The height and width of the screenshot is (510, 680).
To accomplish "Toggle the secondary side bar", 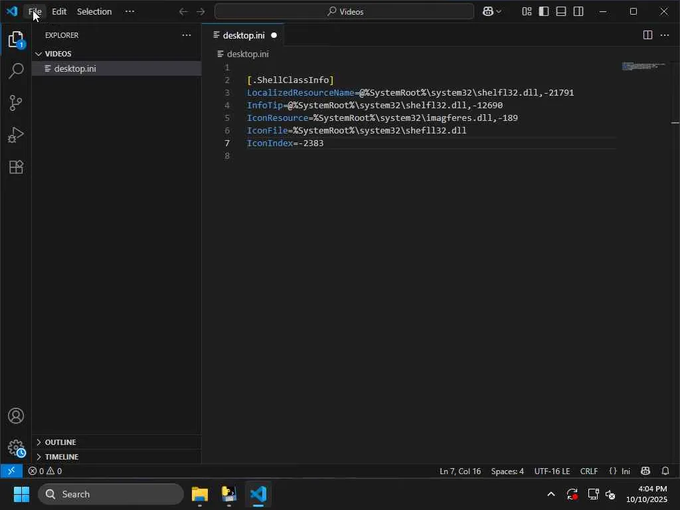I will [x=578, y=11].
